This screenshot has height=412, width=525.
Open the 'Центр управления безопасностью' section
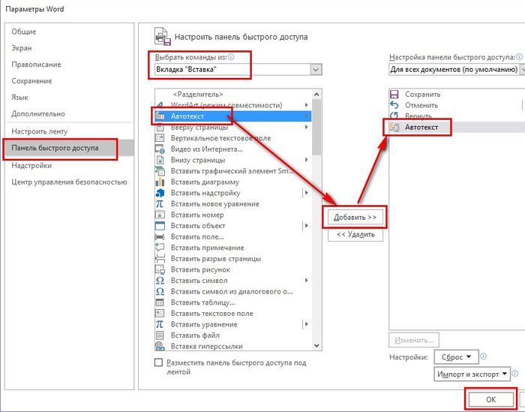69,182
